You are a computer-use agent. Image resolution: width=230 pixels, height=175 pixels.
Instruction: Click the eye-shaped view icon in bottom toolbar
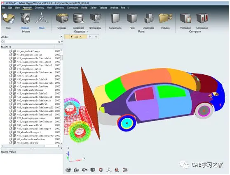pyautogui.click(x=68, y=170)
